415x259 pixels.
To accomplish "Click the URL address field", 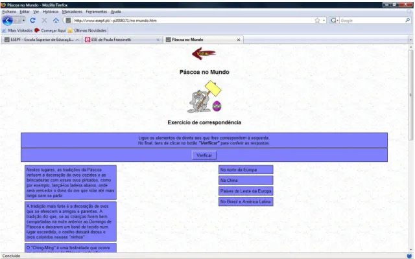I will (x=193, y=20).
